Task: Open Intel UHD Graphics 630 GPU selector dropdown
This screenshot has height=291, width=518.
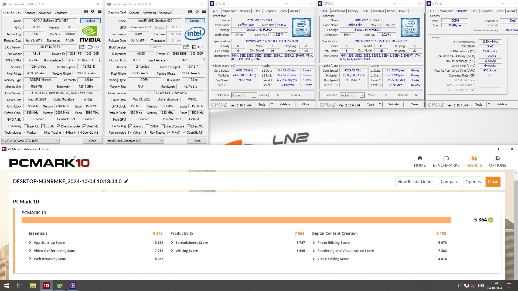Action: [135, 141]
